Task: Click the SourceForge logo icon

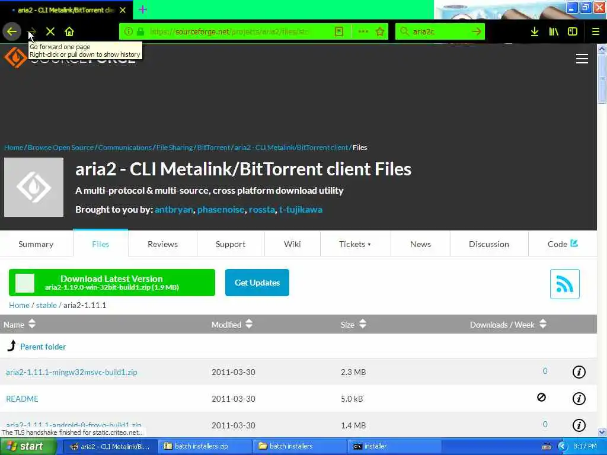Action: (x=15, y=57)
